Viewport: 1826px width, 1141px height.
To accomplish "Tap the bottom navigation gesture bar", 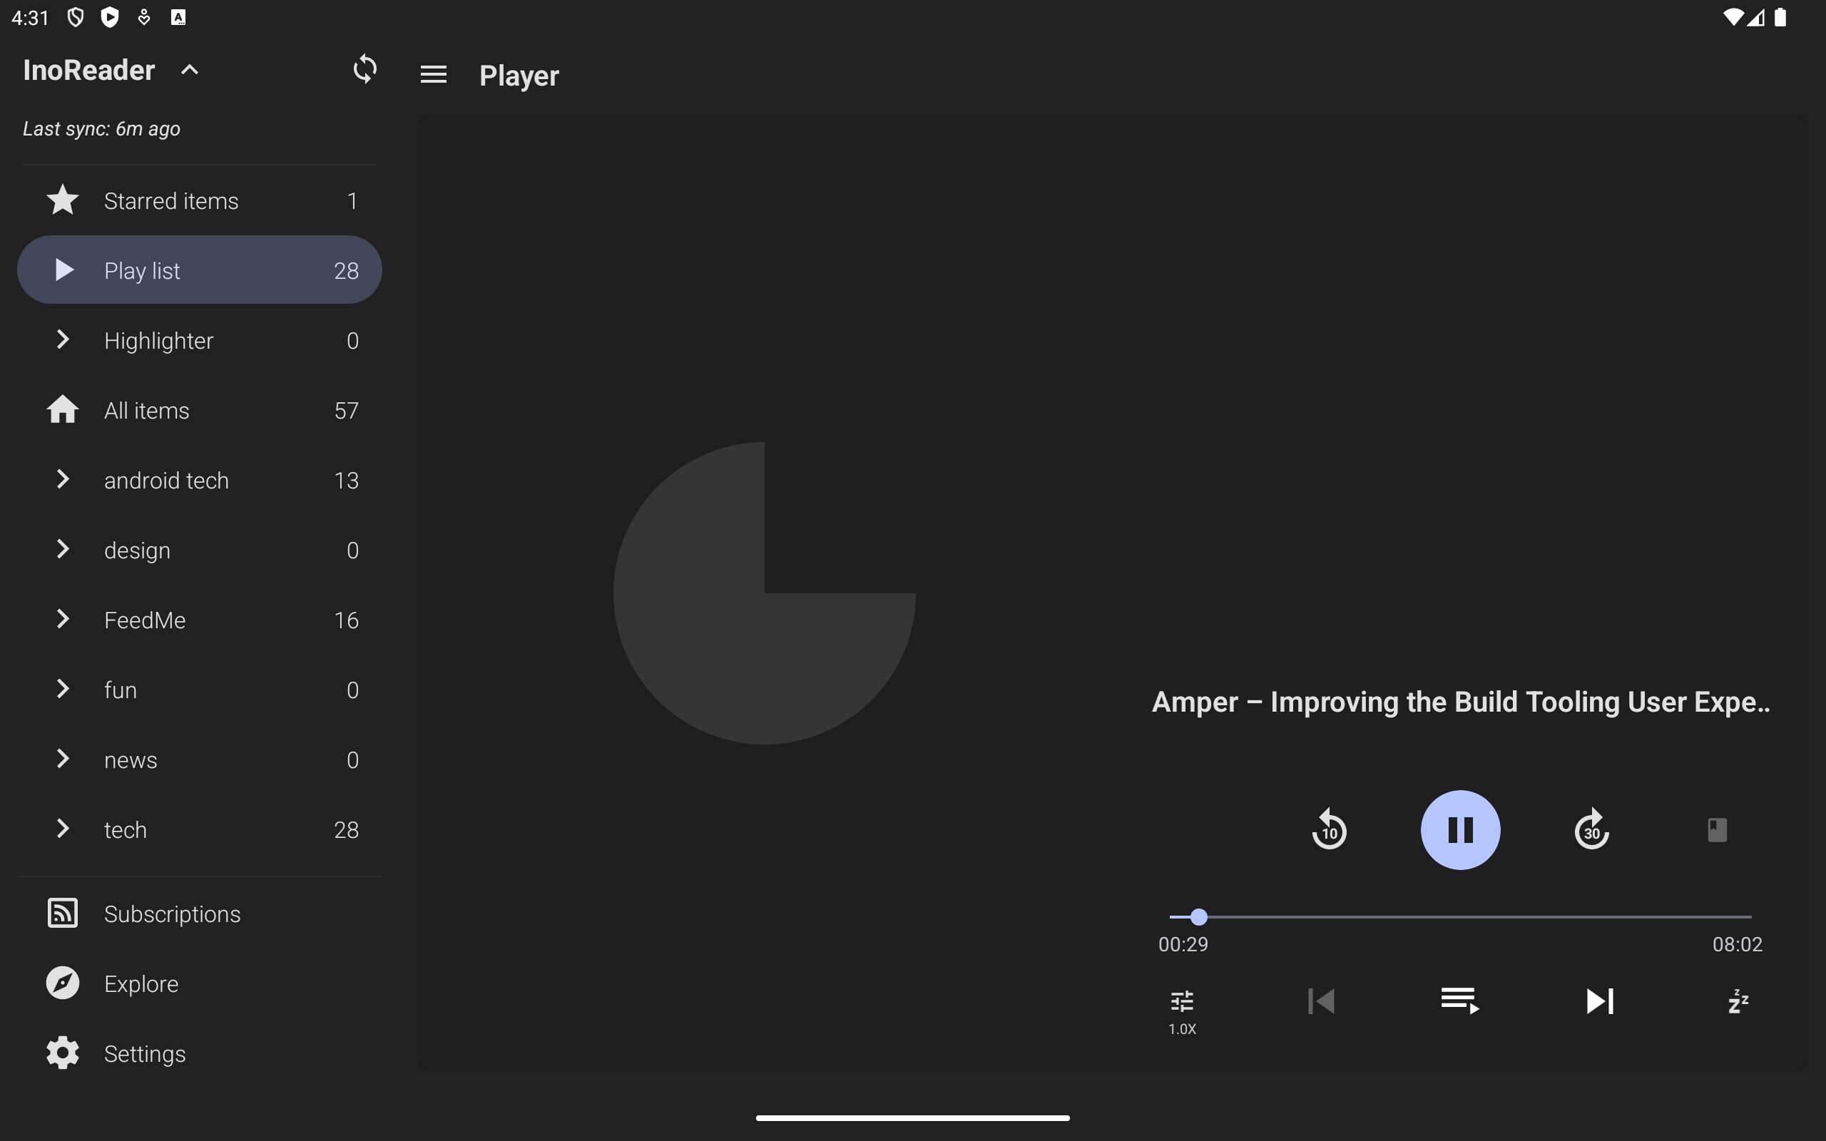I will pos(912,1117).
